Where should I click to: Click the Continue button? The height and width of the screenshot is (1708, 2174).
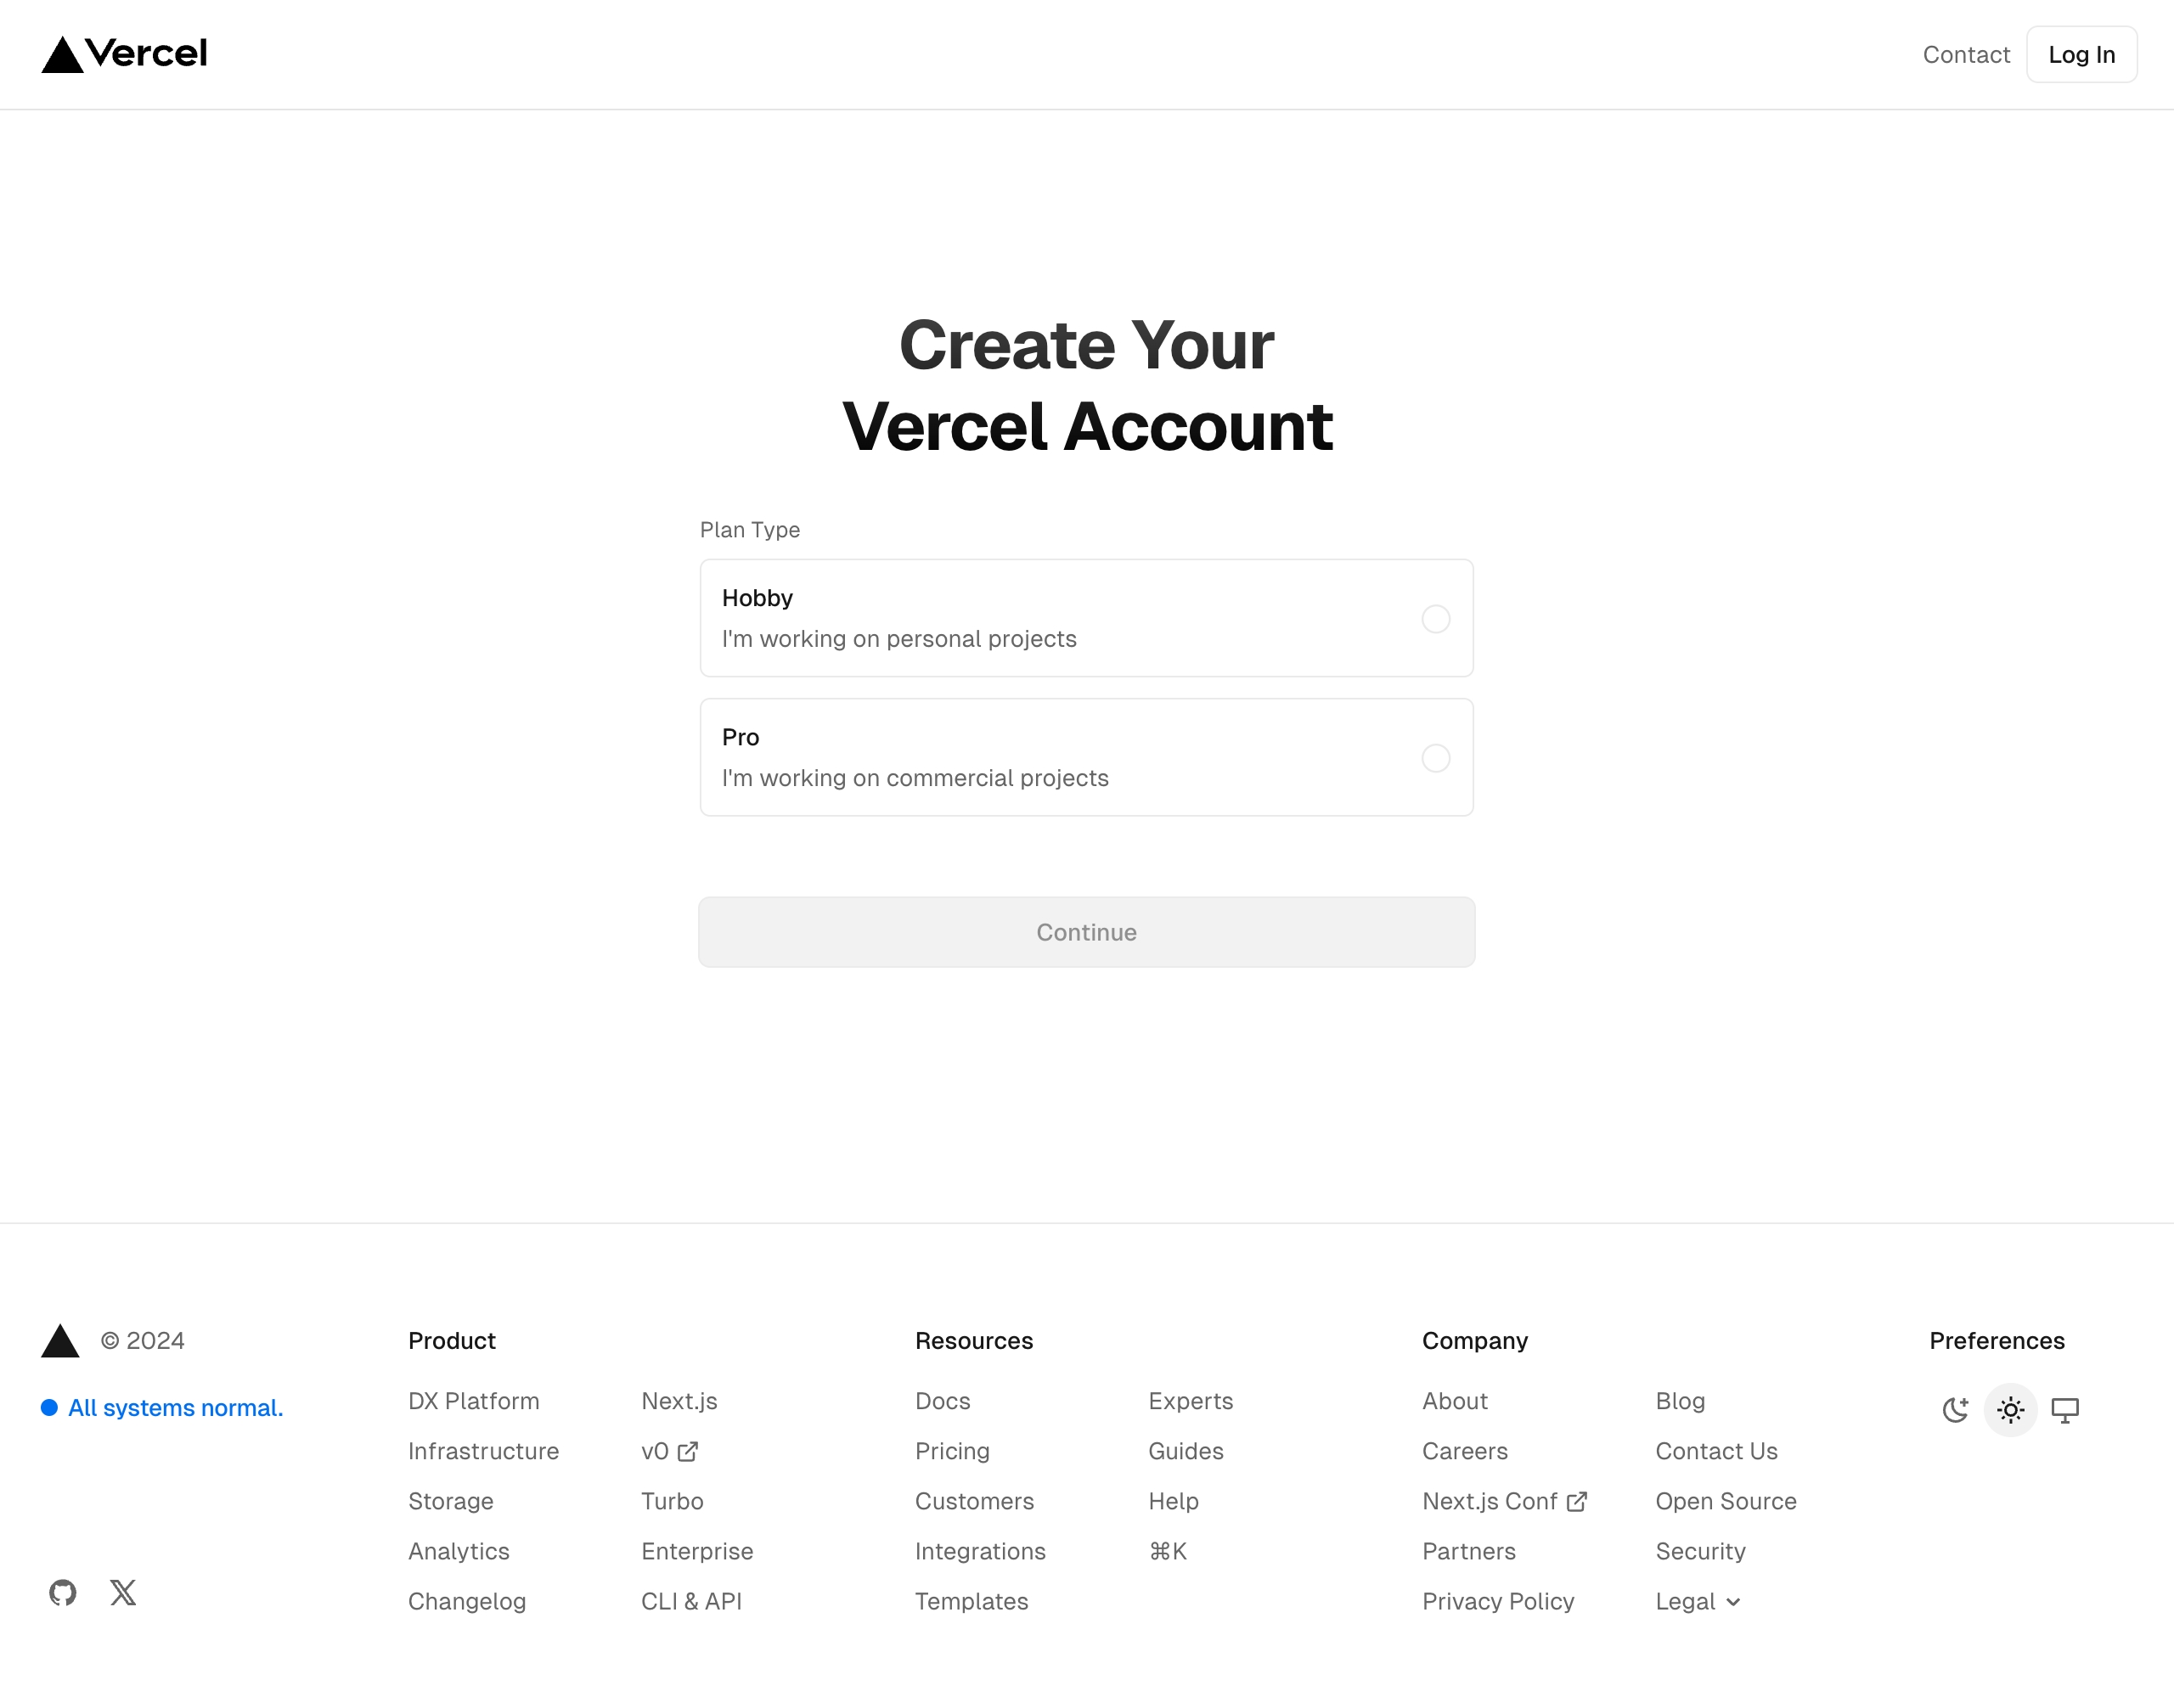[x=1086, y=932]
